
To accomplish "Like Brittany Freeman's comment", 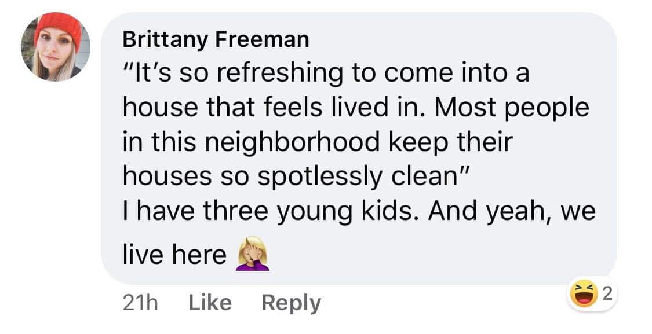I will point(210,303).
